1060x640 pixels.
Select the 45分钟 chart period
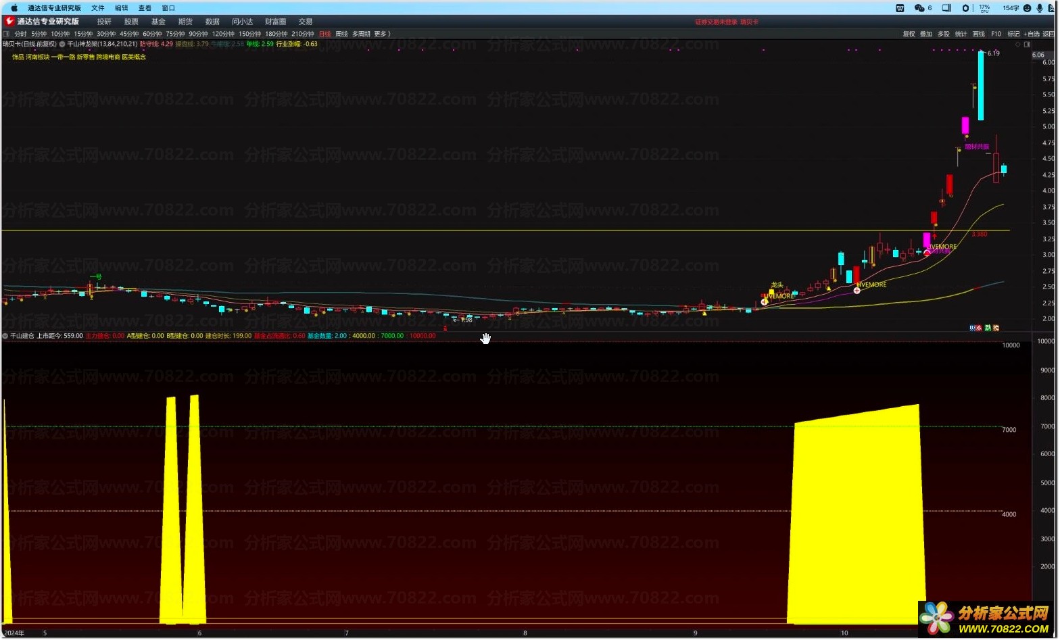[129, 34]
